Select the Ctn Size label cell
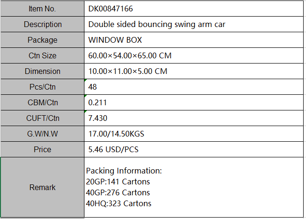The image size is (306, 219). [x=42, y=55]
